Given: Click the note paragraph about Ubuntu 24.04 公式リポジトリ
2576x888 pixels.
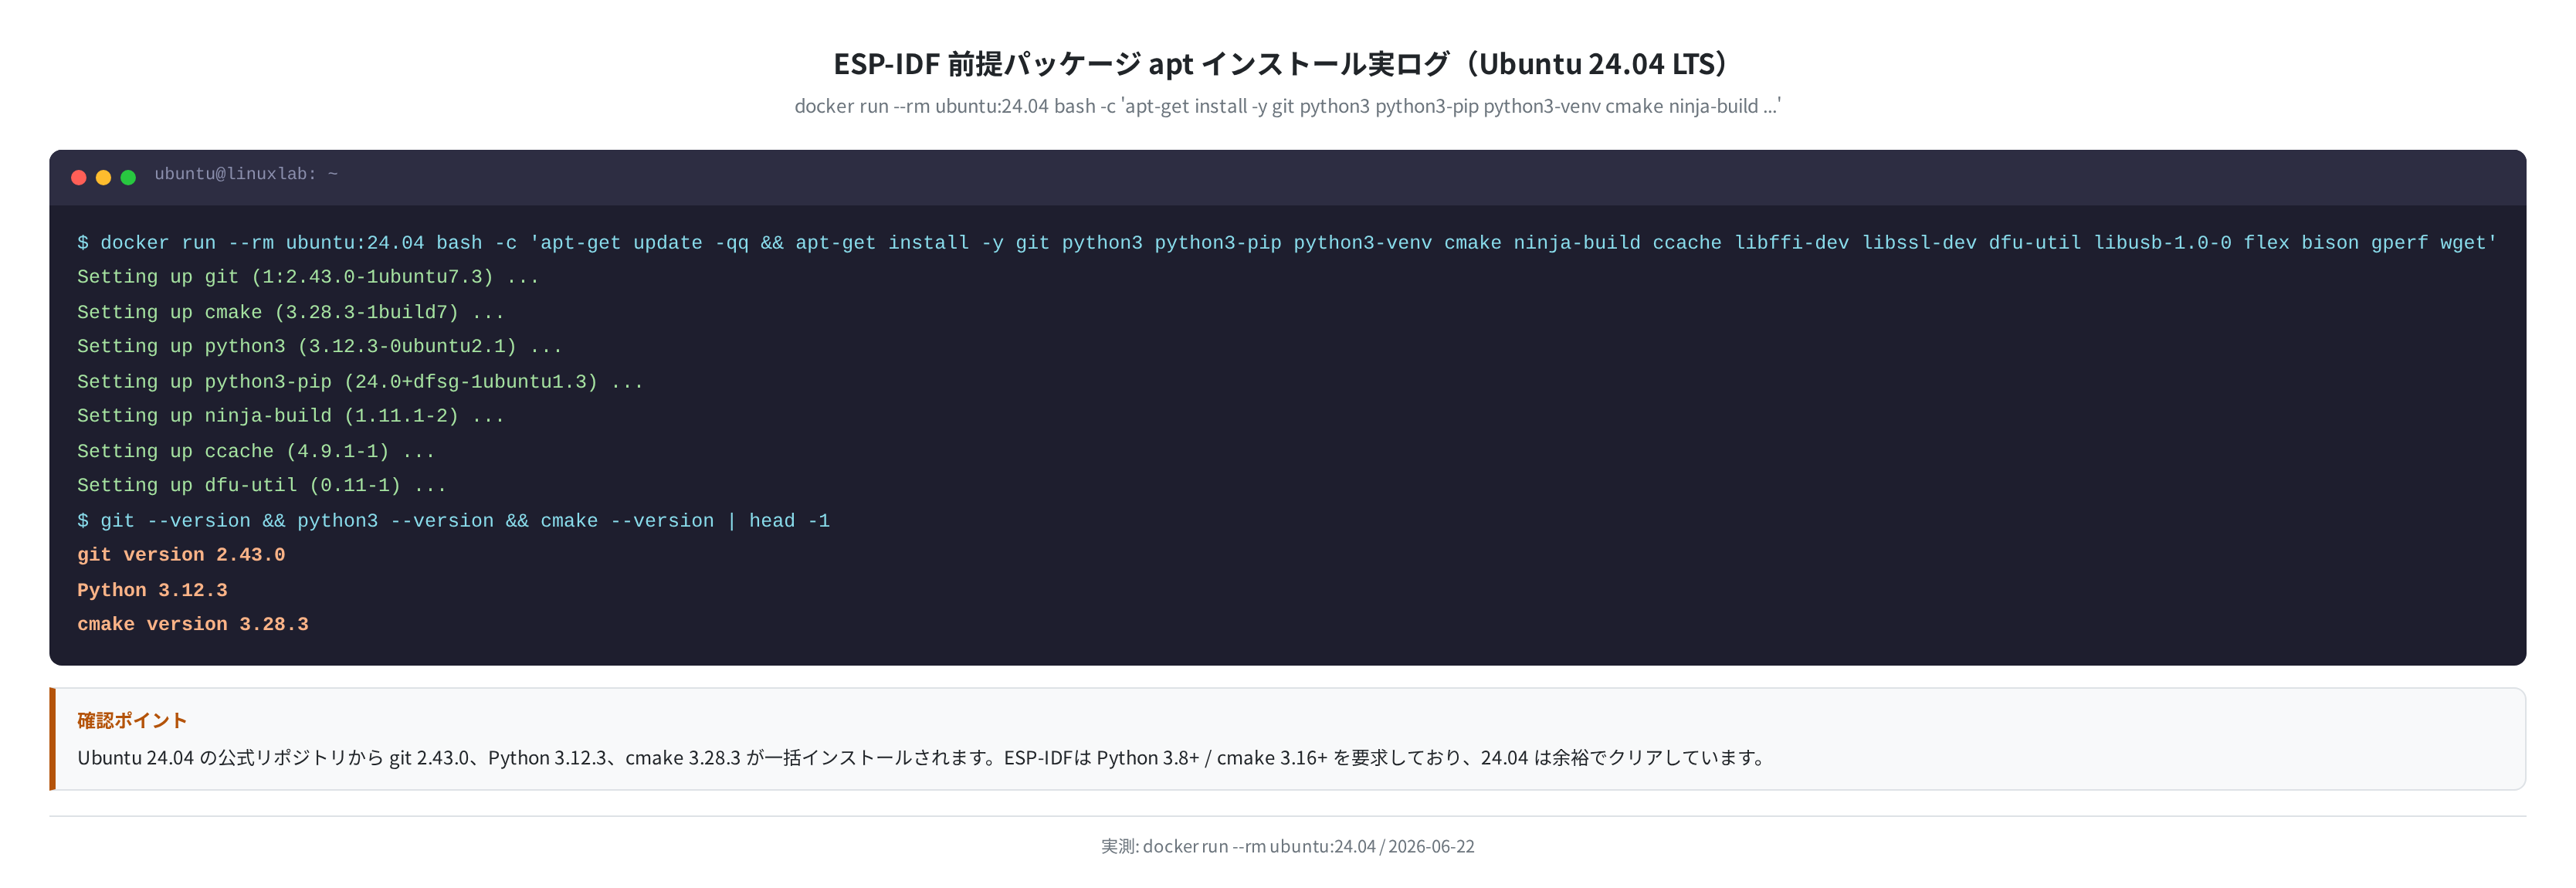Looking at the screenshot, I should 922,758.
